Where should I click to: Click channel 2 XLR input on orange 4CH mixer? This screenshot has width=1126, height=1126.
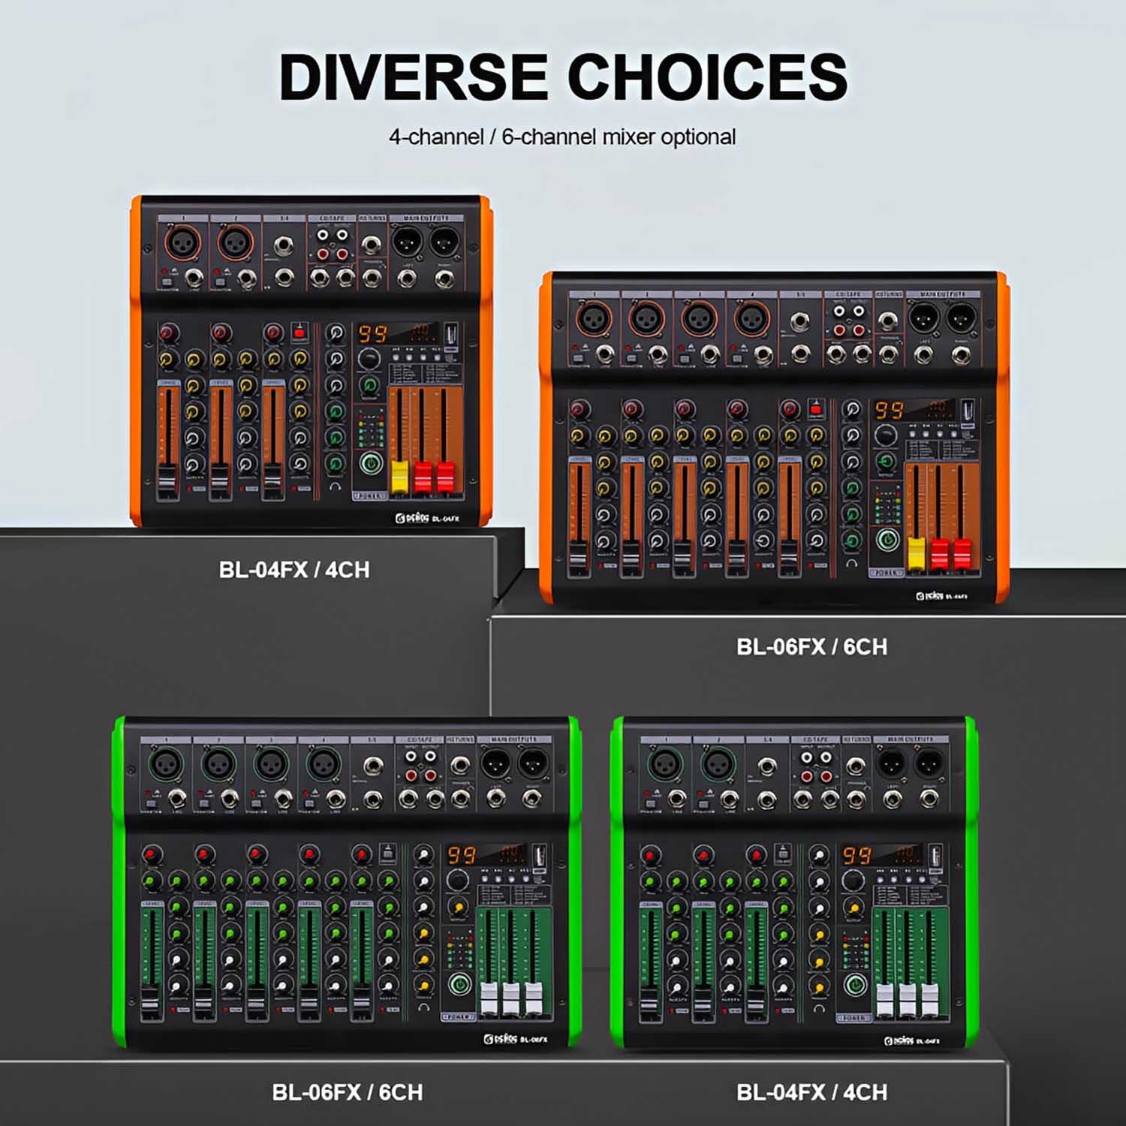[235, 242]
